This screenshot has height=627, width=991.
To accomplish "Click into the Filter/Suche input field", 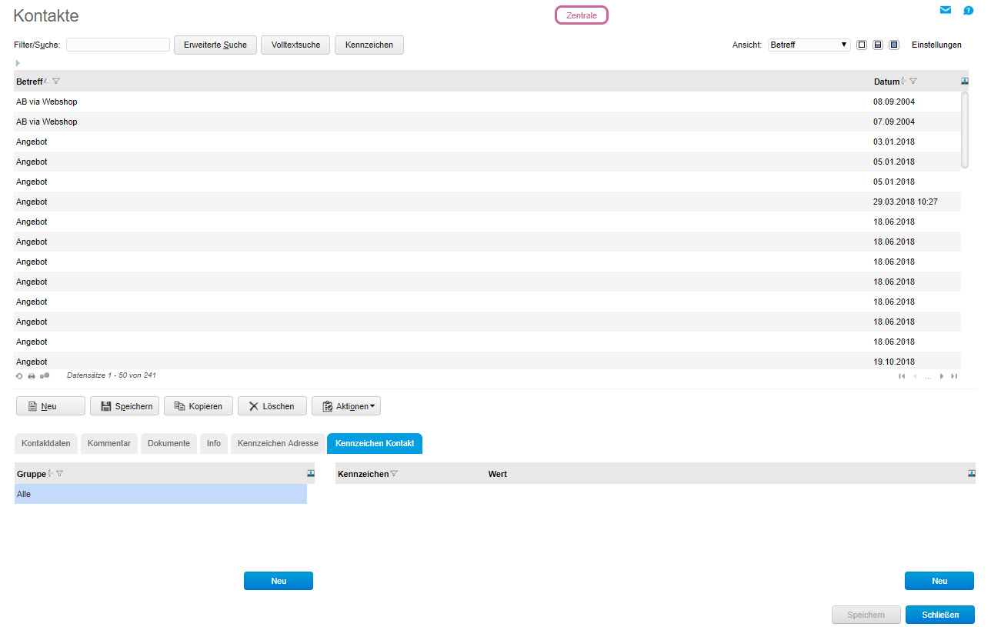I will point(118,45).
